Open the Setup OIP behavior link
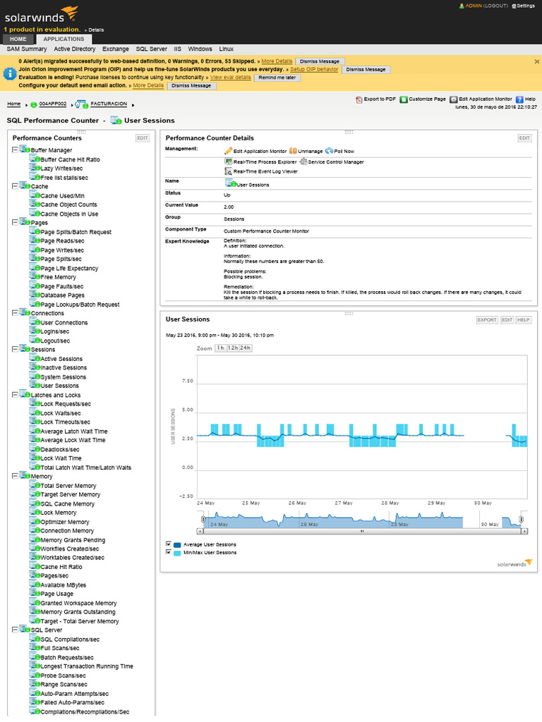542x722 pixels. (314, 69)
